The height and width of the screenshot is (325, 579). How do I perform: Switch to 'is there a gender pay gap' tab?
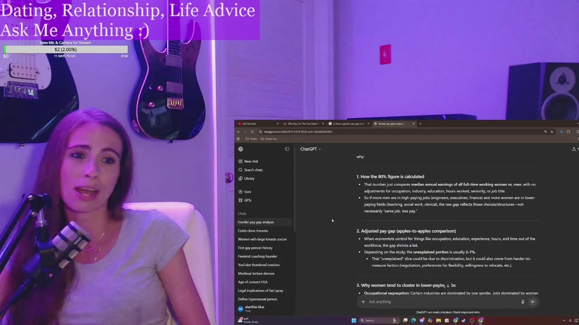tap(348, 124)
